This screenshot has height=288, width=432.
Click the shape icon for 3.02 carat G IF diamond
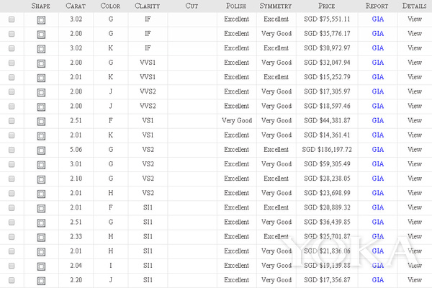[41, 19]
